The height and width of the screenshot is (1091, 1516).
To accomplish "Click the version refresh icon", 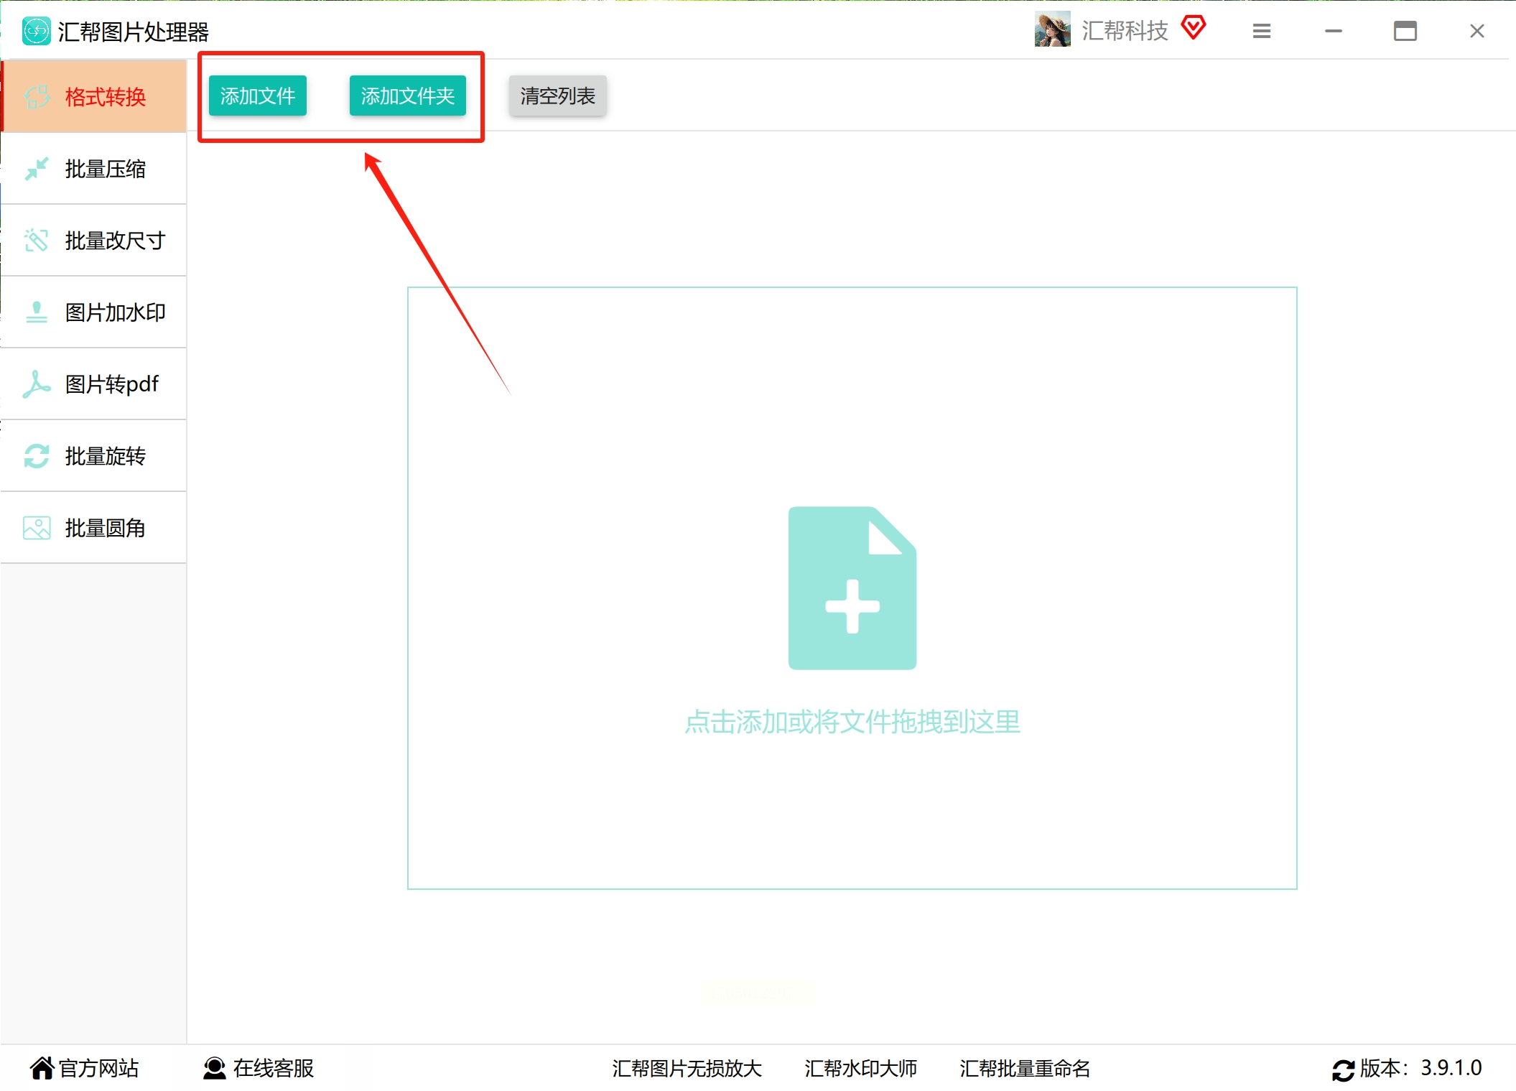I will (1342, 1069).
